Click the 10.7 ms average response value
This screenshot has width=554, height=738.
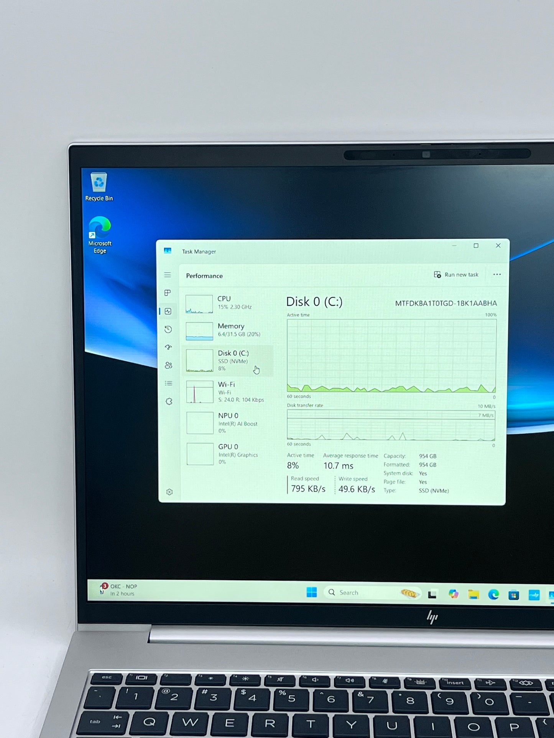click(339, 466)
